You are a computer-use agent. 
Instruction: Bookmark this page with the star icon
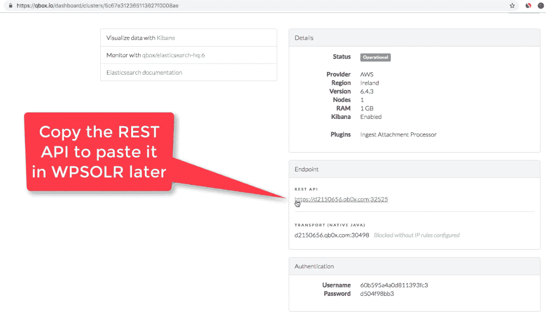(512, 6)
